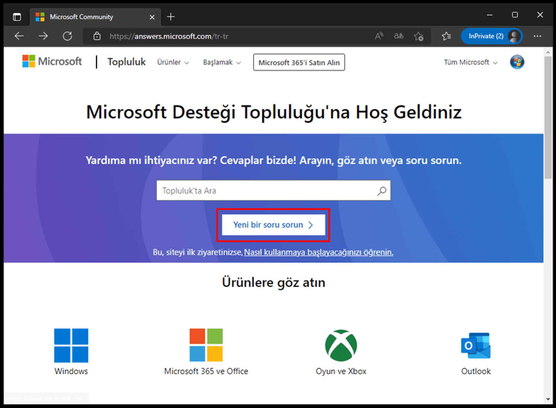This screenshot has width=556, height=408.
Task: Minimize the browser window
Action: pos(490,15)
